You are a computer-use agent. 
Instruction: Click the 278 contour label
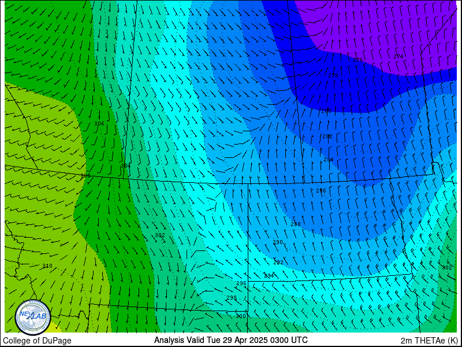point(333,76)
